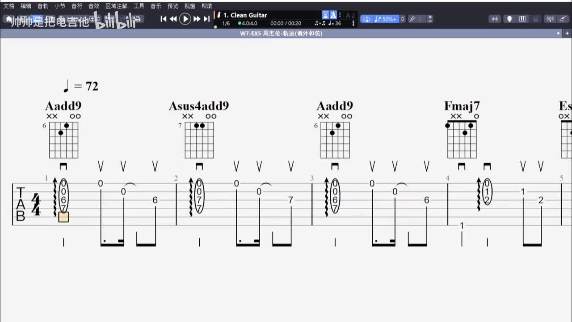Select the Fmaj7 chord diagram

(x=462, y=137)
